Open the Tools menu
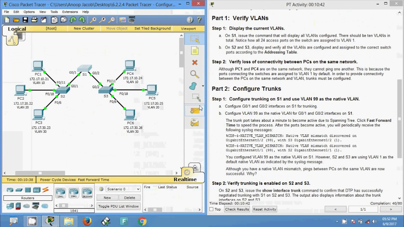 54,12
